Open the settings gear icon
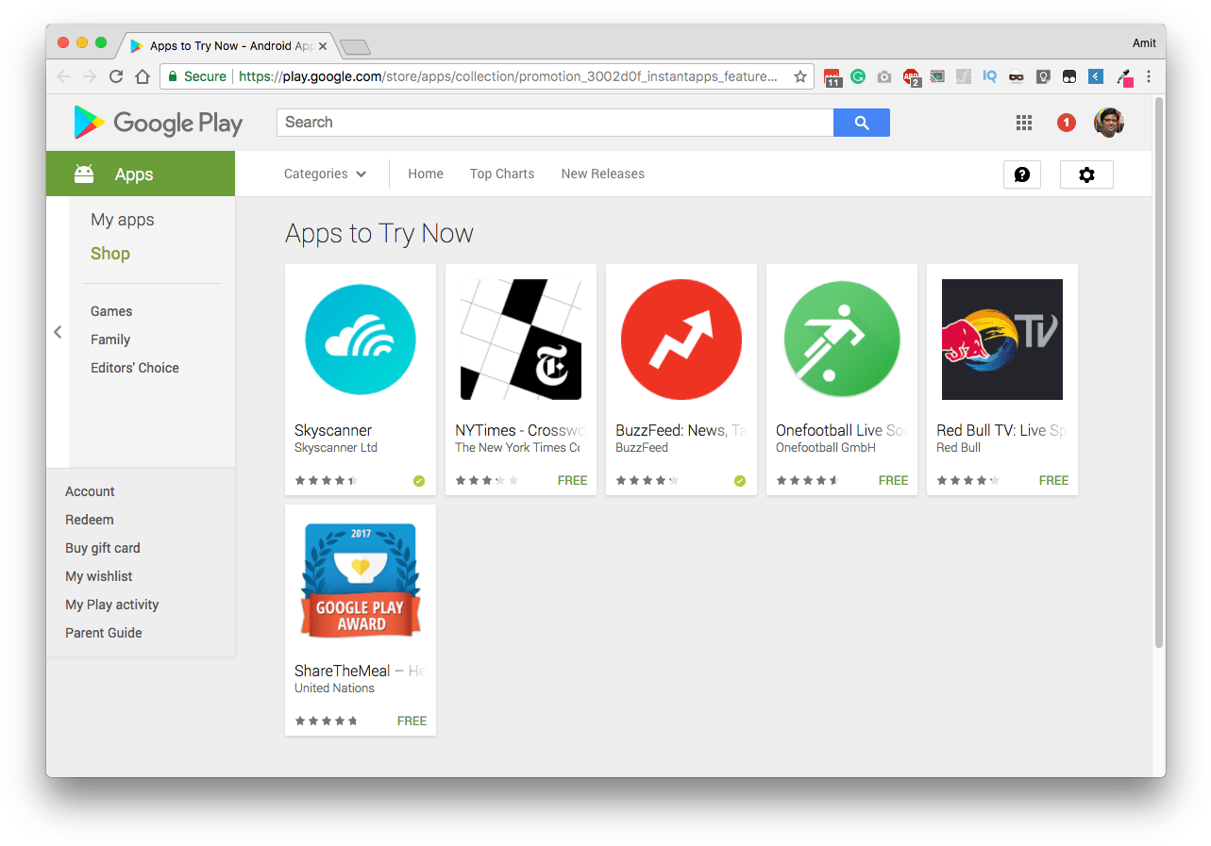The width and height of the screenshot is (1211, 846). [x=1086, y=174]
